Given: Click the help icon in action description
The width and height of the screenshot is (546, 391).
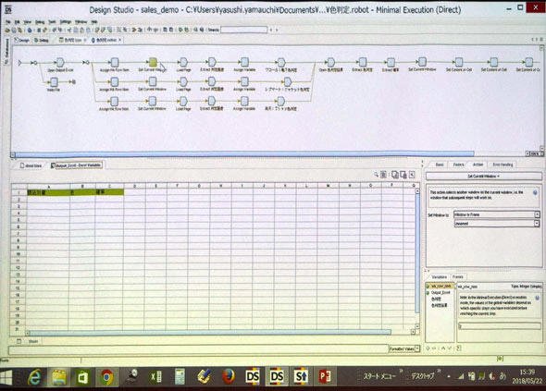Looking at the screenshot, I should [x=535, y=192].
